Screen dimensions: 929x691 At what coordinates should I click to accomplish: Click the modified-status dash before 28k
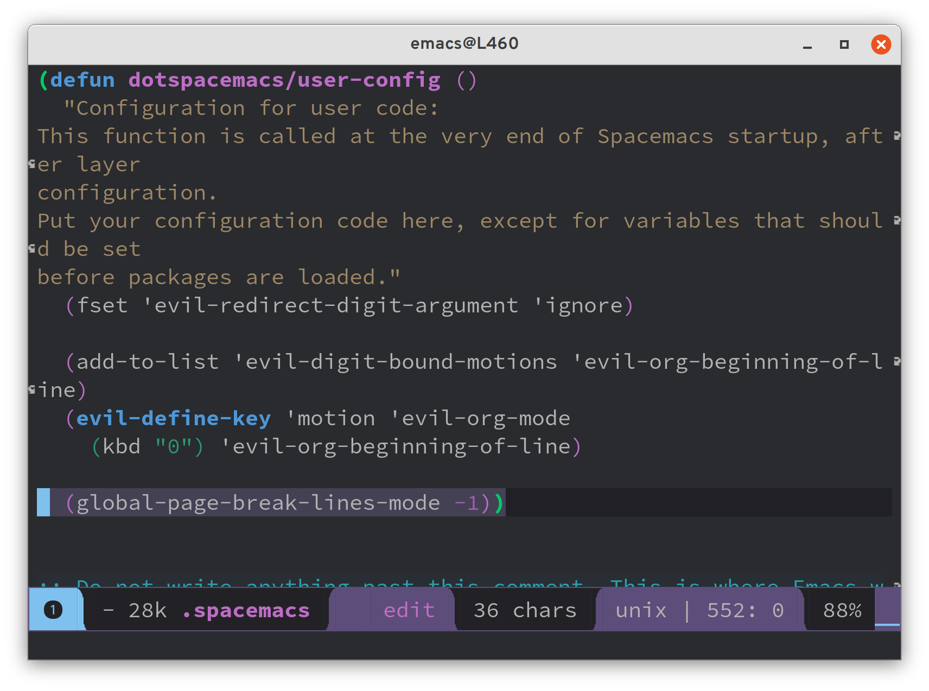(x=108, y=610)
